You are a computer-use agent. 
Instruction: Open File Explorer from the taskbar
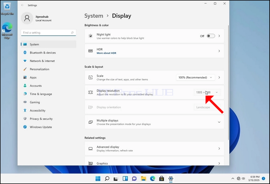click(143, 179)
